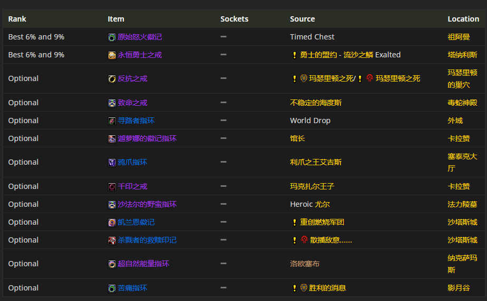The image size is (487, 301).
Task: Click the Item column header
Action: click(116, 19)
